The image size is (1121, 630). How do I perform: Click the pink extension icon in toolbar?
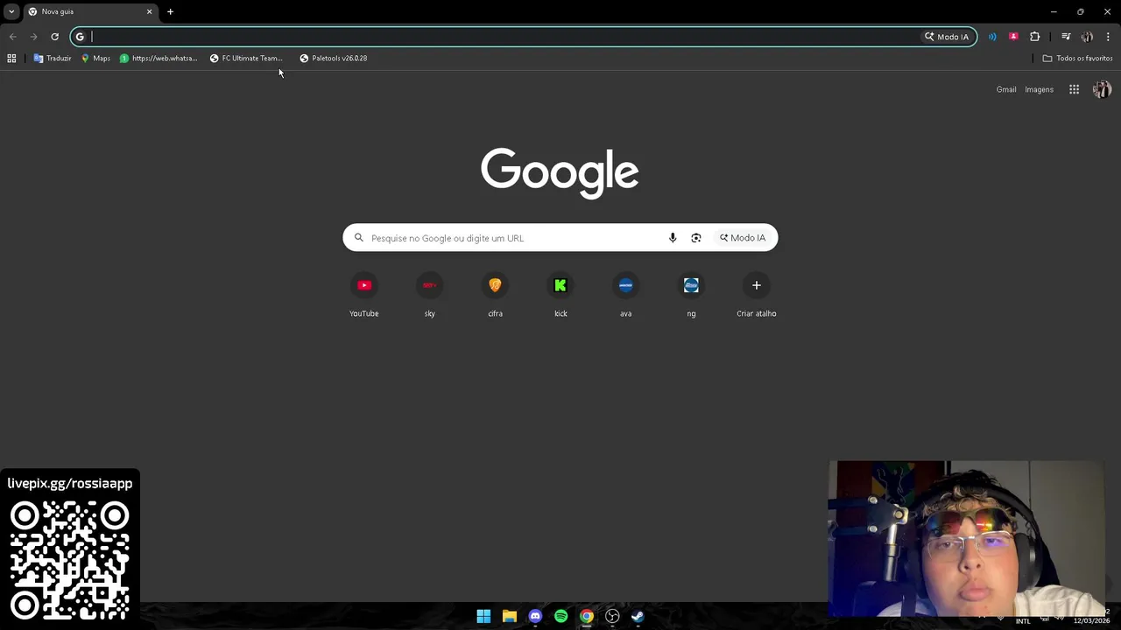pyautogui.click(x=1013, y=37)
